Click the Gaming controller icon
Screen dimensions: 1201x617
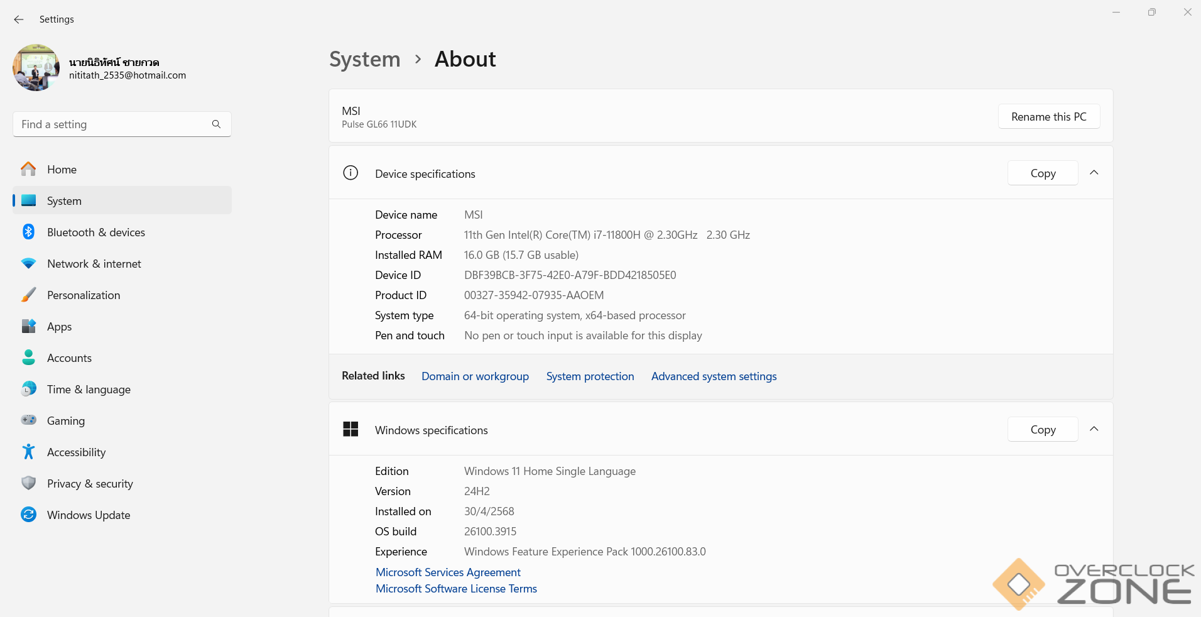(x=28, y=420)
